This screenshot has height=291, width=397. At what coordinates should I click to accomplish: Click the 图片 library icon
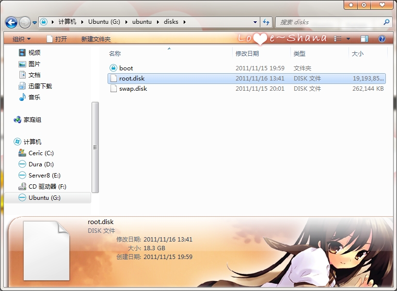tap(22, 64)
